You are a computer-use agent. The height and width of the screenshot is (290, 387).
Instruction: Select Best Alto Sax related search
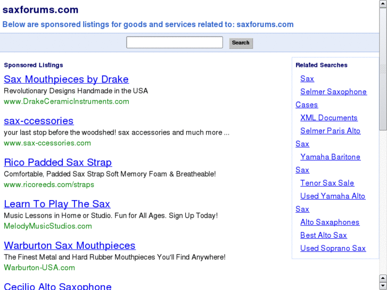tap(323, 235)
